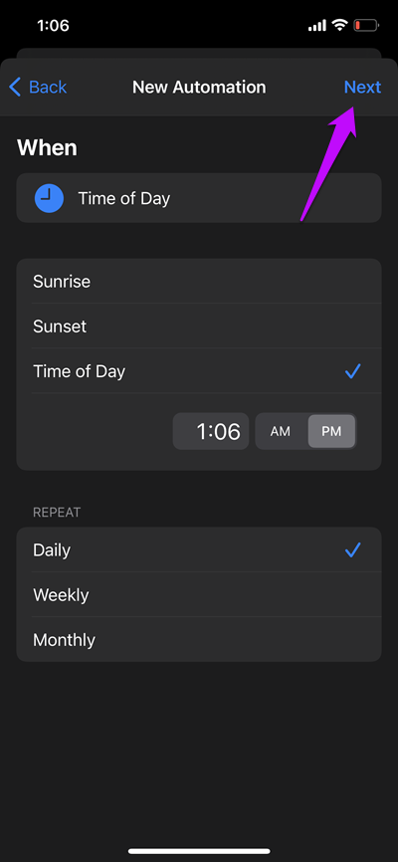Tap the battery indicator icon

pos(366,25)
